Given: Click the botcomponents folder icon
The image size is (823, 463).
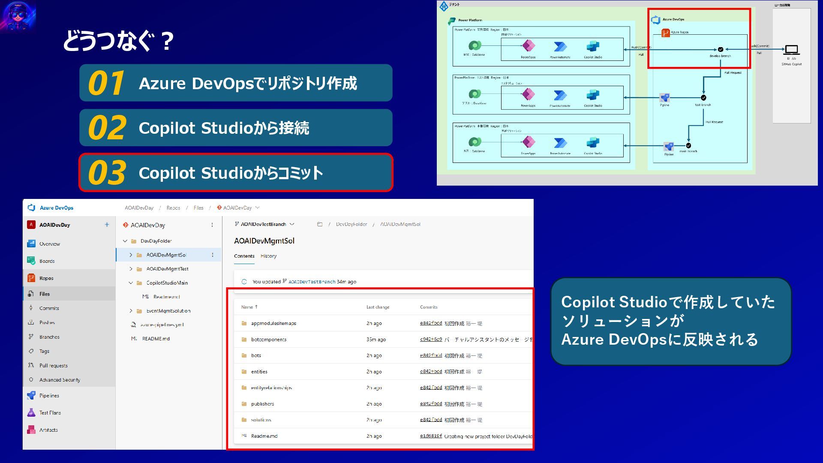Looking at the screenshot, I should click(244, 340).
